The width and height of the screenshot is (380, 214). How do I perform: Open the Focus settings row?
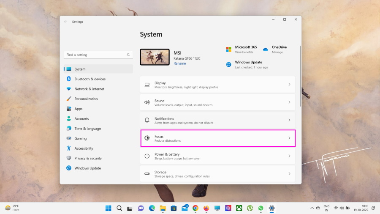217,138
